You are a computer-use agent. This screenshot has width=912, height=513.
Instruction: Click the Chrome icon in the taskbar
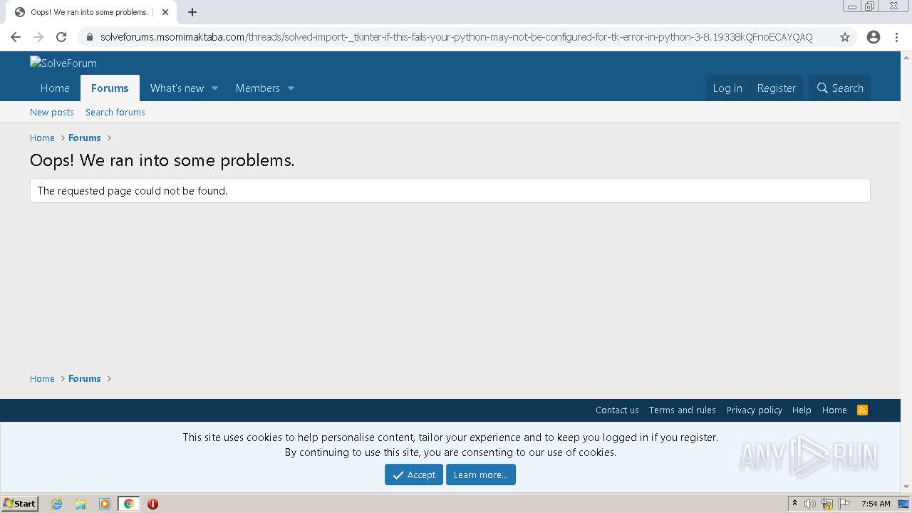click(x=129, y=504)
